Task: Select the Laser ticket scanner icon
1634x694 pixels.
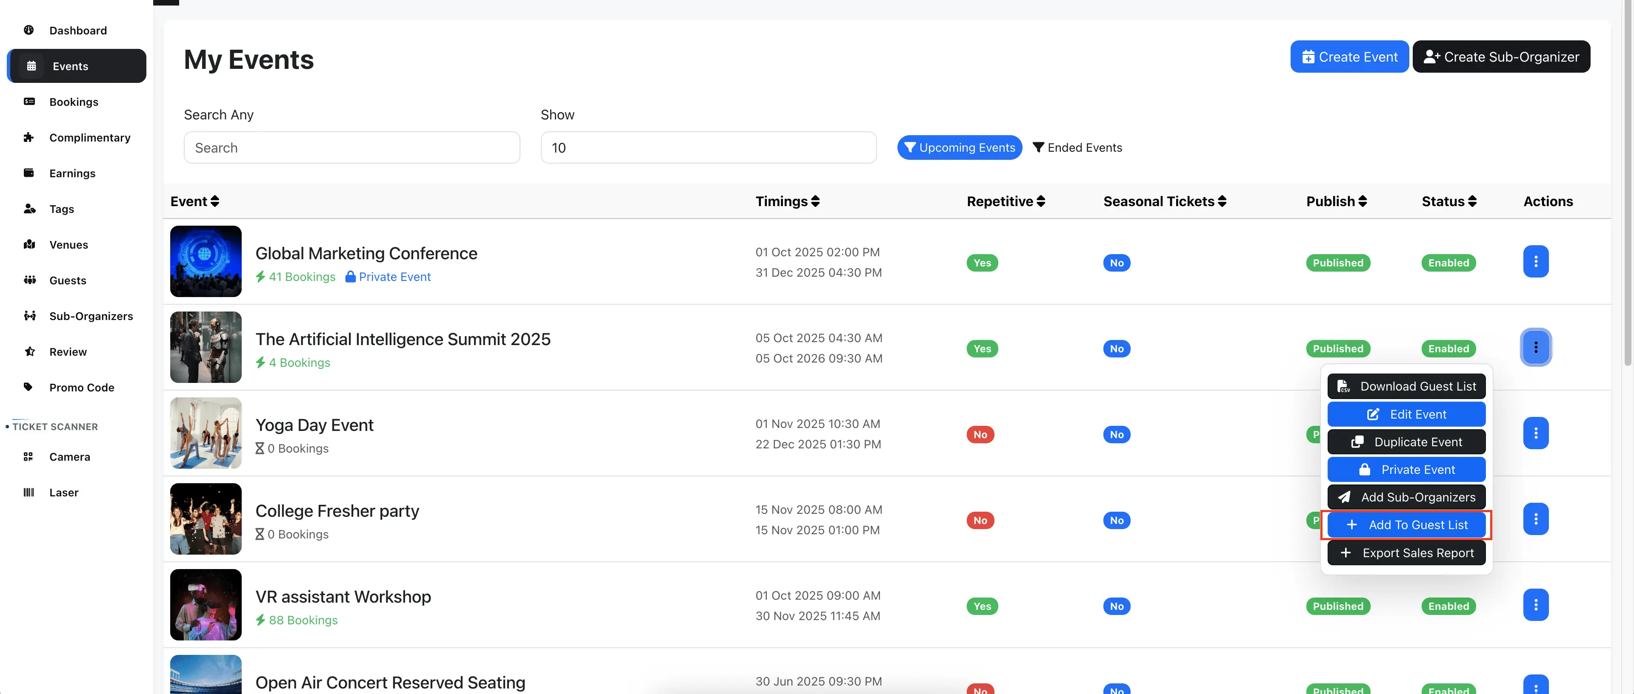Action: (x=29, y=492)
